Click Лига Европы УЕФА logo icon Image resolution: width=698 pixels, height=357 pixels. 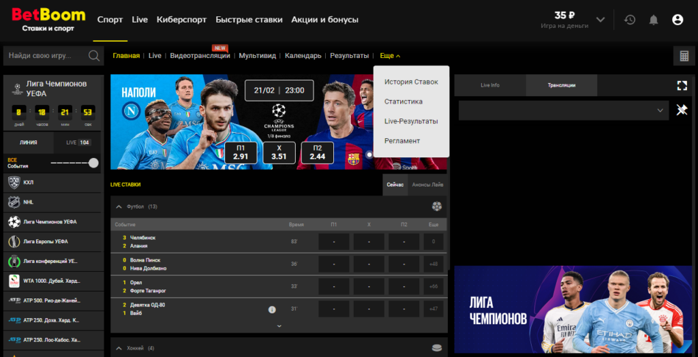14,241
